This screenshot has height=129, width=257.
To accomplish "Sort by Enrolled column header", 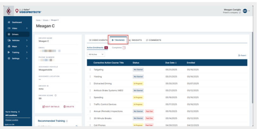I will click(191, 63).
